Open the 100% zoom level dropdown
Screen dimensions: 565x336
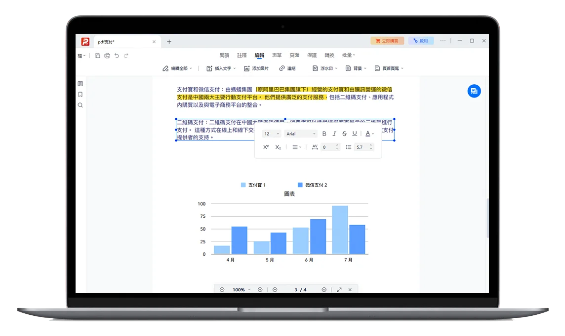(242, 290)
